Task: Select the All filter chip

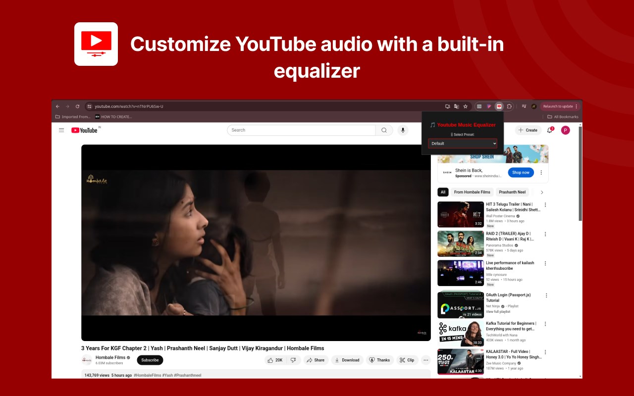Action: (443, 192)
